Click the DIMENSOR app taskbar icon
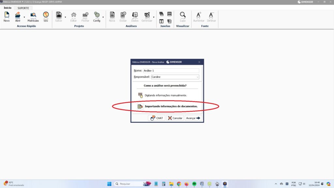Viewport: 334px width, 188px height. pos(225,184)
